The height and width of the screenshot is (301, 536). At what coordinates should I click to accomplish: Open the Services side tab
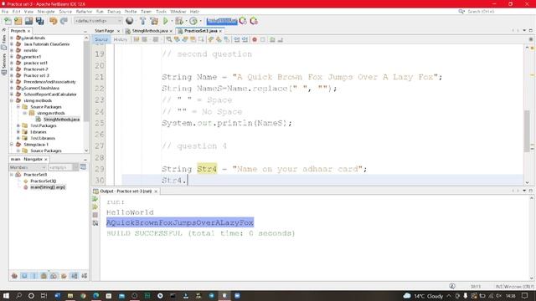3,64
